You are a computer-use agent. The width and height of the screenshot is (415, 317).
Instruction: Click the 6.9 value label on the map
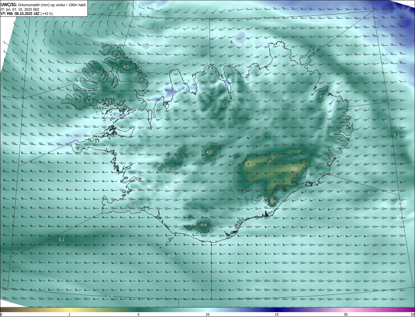point(133,206)
